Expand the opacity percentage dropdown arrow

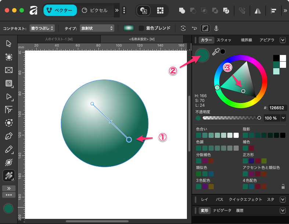283,118
